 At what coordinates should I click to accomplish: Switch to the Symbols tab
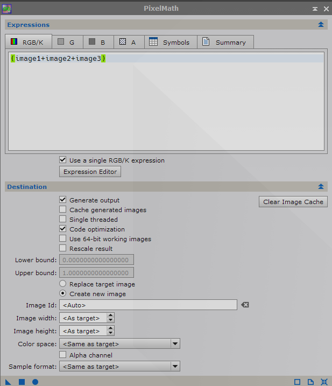(171, 42)
